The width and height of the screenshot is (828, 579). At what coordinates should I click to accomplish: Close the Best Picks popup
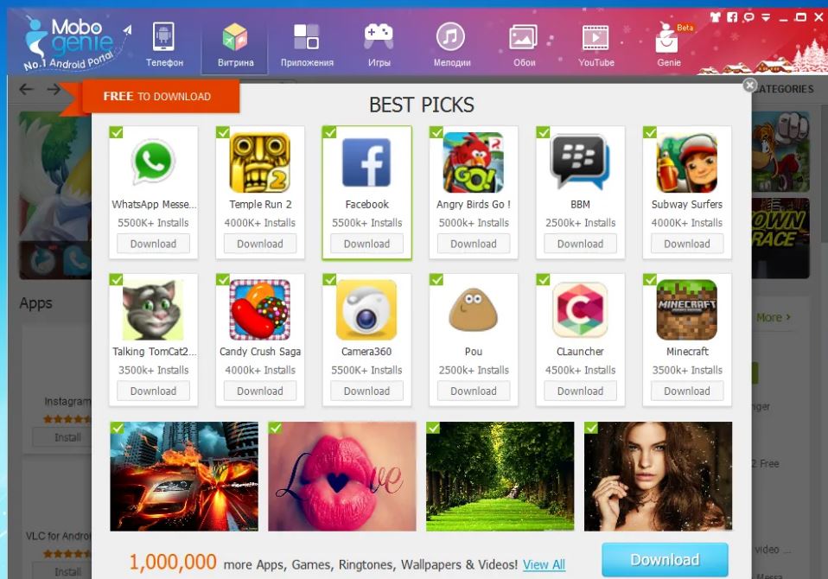[749, 85]
